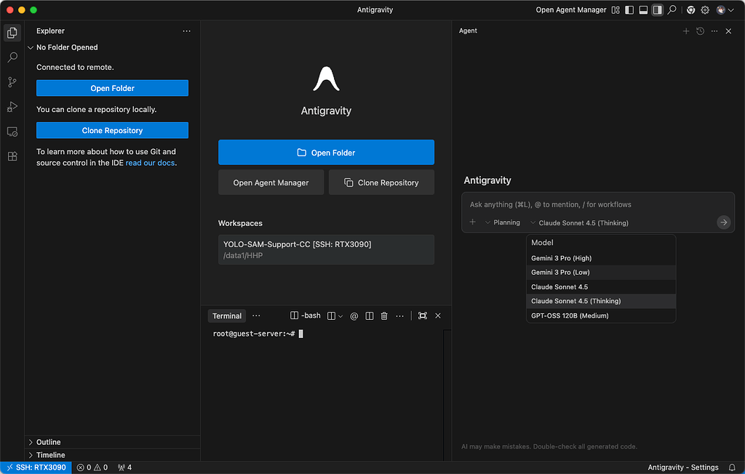Open Explorer panel ellipsis actions menu
Screen dimensions: 745x474
(187, 31)
